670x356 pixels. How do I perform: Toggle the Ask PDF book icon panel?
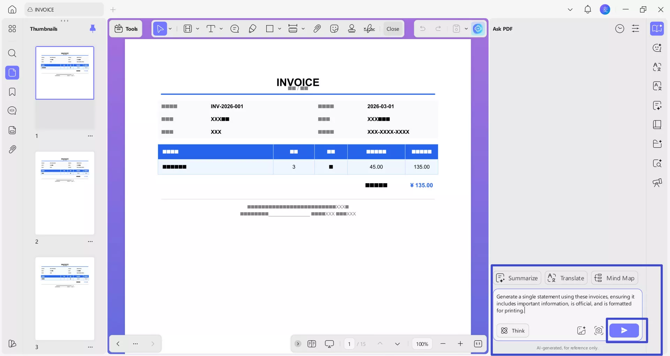click(657, 29)
